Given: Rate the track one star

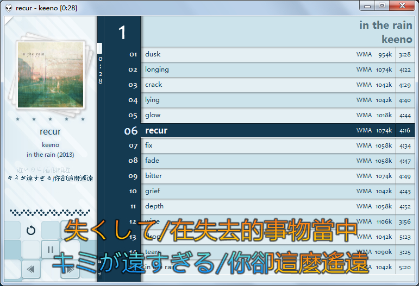Looking at the screenshot, I should [17, 119].
